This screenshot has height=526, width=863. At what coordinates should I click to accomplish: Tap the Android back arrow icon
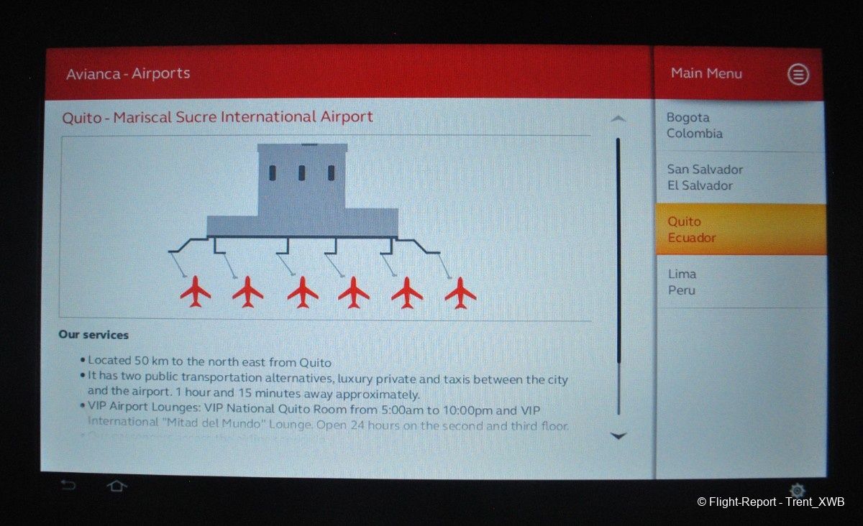click(x=68, y=486)
